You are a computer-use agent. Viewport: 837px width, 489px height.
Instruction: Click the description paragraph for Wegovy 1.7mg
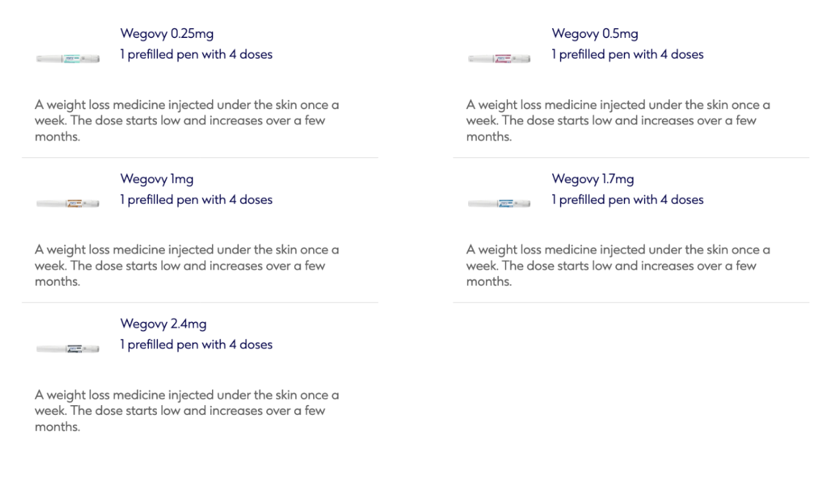[618, 266]
